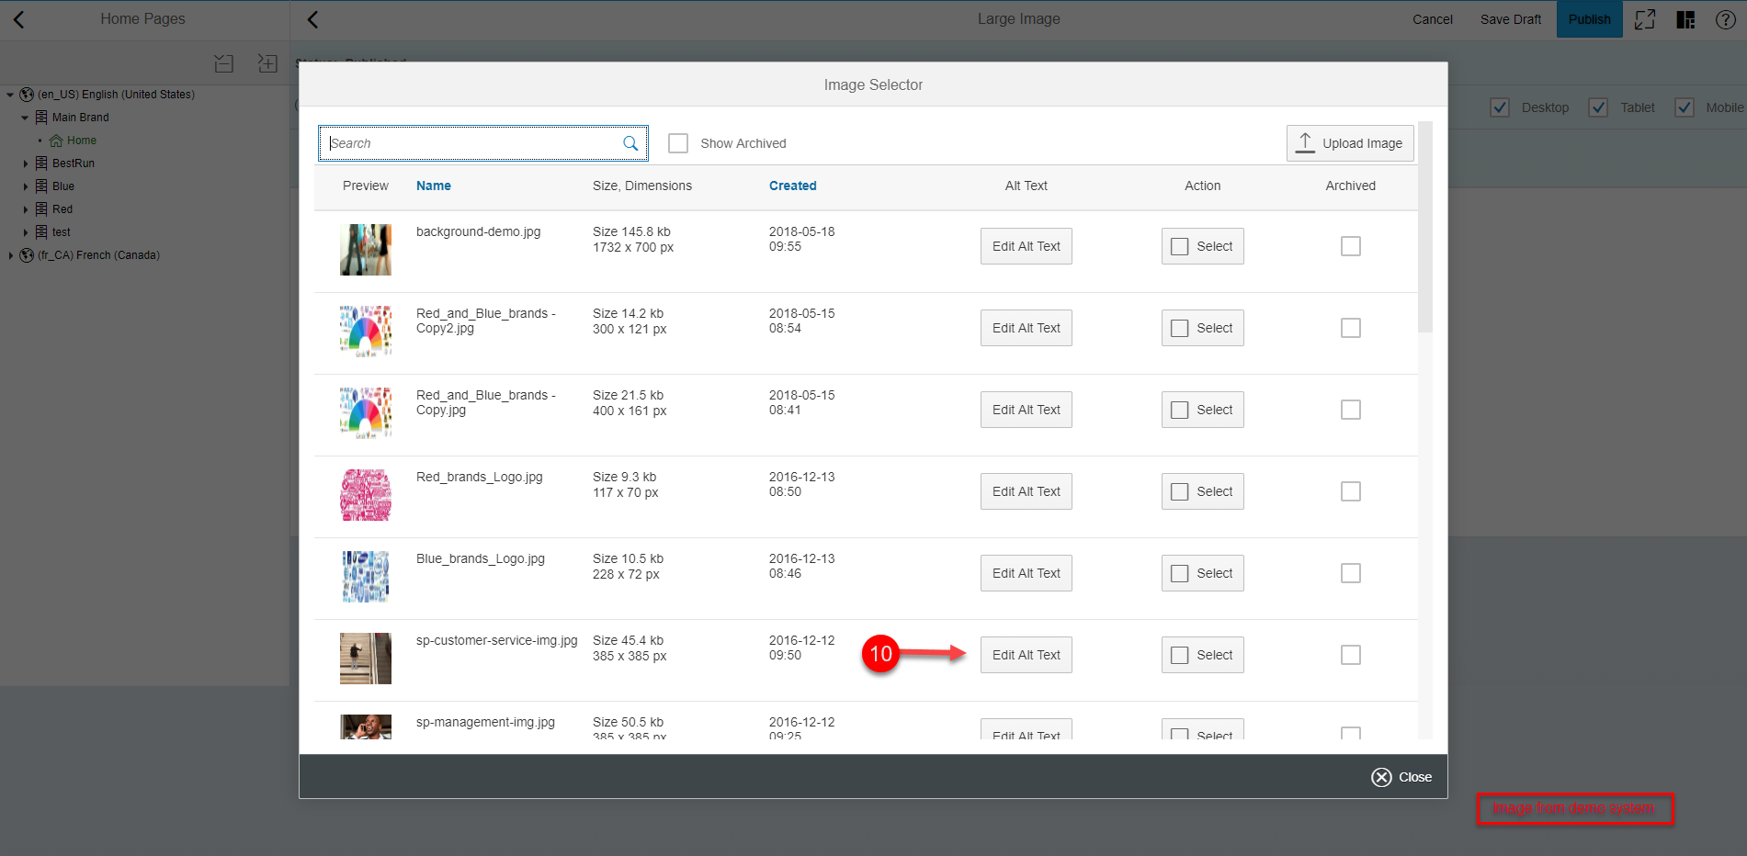Click globe icon for en_US English locale
The image size is (1747, 856).
(x=27, y=95)
